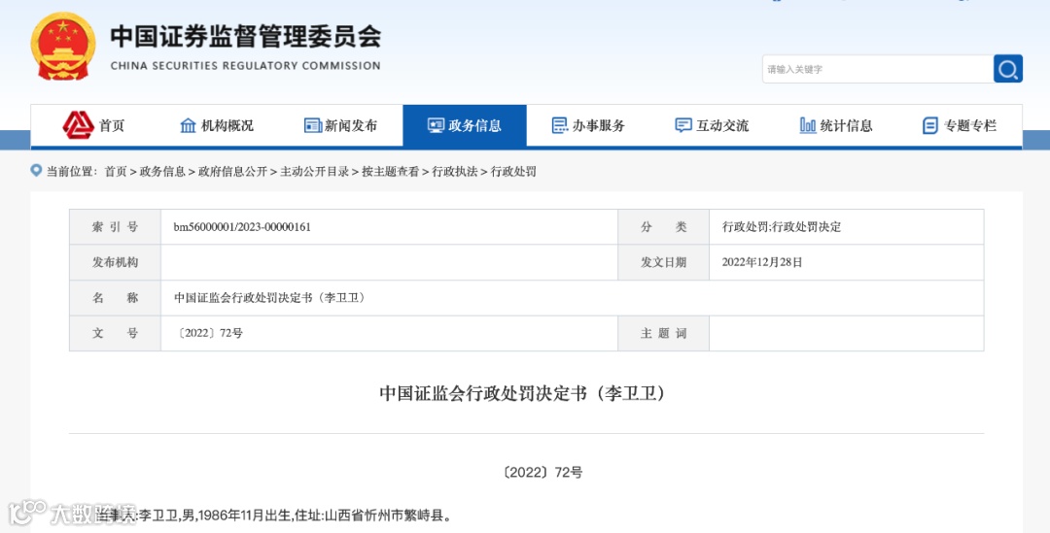Click the 主题词 table label
Image resolution: width=1050 pixels, height=533 pixels.
coord(664,333)
